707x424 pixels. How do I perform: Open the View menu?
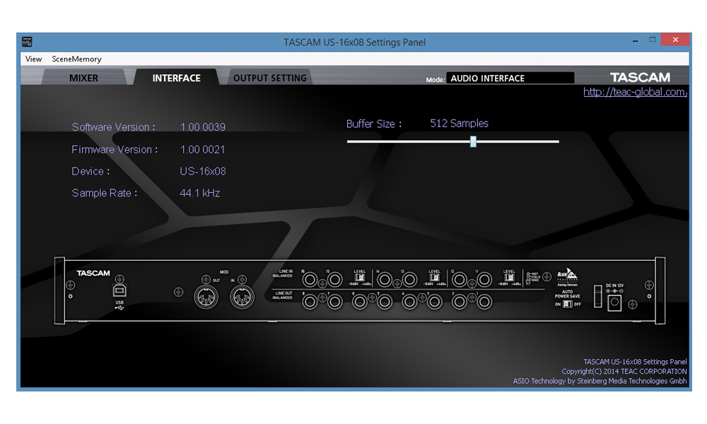pos(33,59)
